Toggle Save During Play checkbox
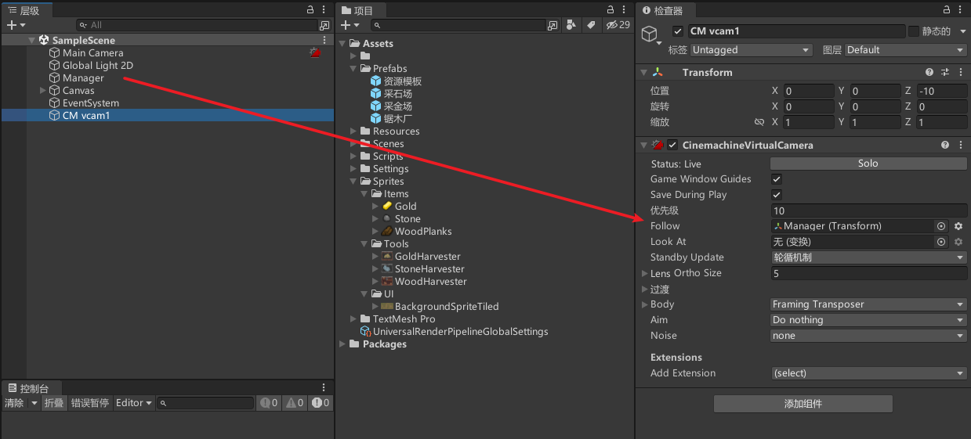Screen dimensions: 971x439 point(777,195)
